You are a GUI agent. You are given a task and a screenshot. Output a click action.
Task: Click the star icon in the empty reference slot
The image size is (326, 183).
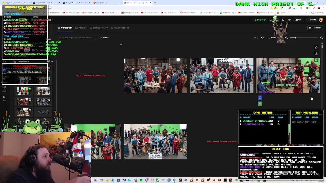43,112
